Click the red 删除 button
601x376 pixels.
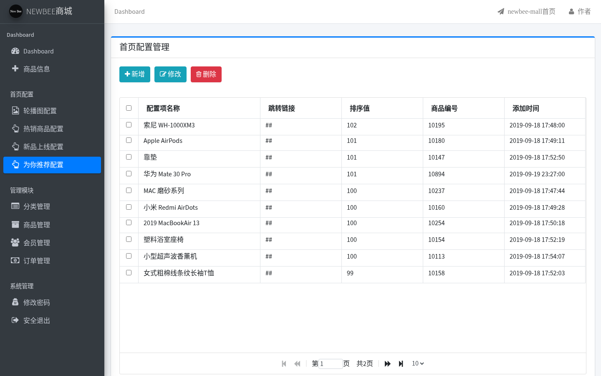pos(206,74)
